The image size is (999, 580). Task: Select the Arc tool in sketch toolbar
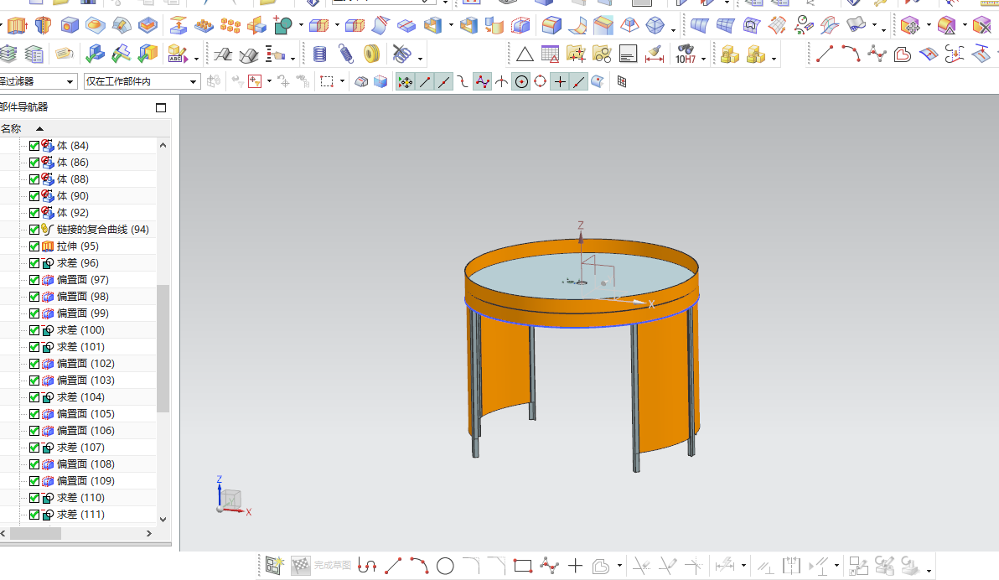click(418, 566)
